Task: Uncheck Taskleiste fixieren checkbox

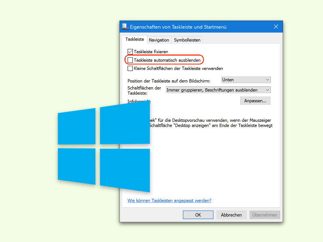Action: pyautogui.click(x=130, y=52)
